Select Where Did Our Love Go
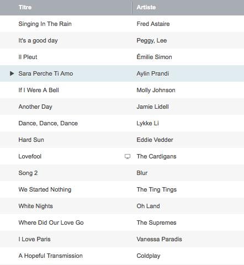This screenshot has width=244, height=265. click(122, 222)
